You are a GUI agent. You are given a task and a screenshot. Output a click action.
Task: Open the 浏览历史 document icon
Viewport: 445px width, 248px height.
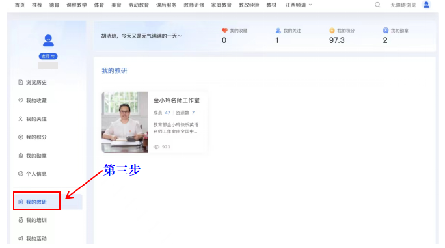point(20,82)
